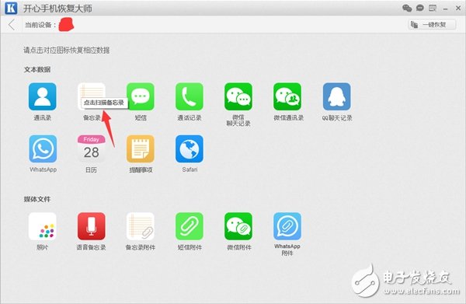Click the WhatsApp recovery icon
This screenshot has width=466, height=304.
(x=43, y=149)
